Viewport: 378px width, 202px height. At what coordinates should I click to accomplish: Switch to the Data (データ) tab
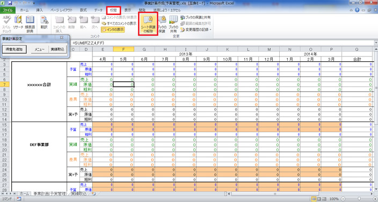pyautogui.click(x=98, y=10)
